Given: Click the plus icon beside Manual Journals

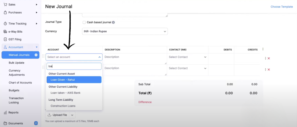Looking at the screenshot, I should click(36, 55).
